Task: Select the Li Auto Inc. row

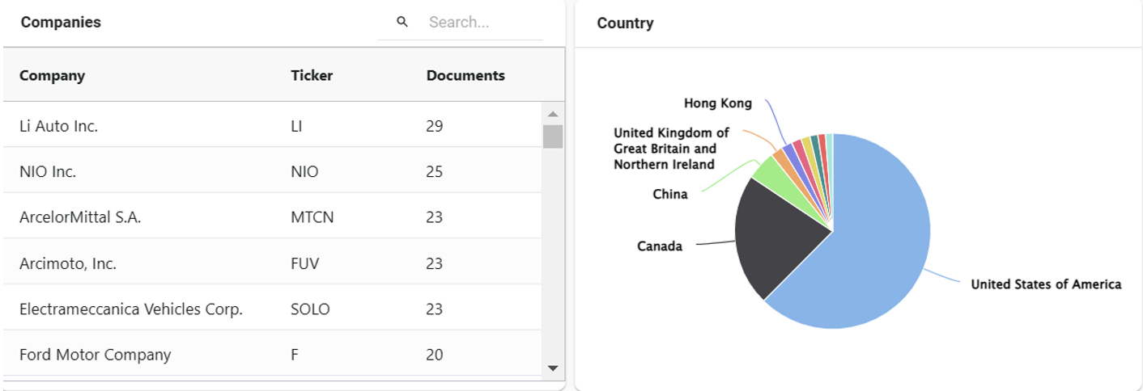Action: pyautogui.click(x=58, y=126)
